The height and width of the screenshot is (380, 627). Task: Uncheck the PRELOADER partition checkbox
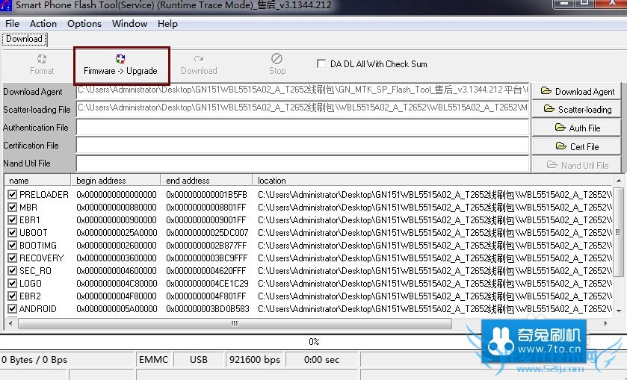click(13, 195)
